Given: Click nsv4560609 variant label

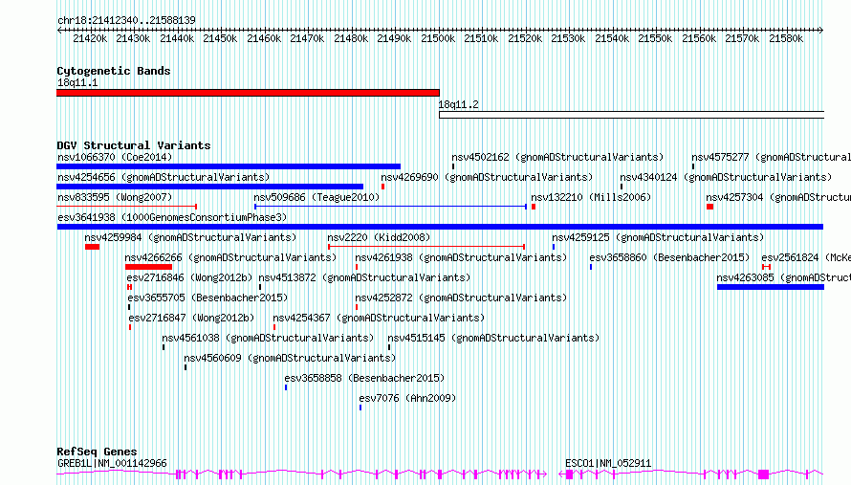Looking at the screenshot, I should point(290,358).
